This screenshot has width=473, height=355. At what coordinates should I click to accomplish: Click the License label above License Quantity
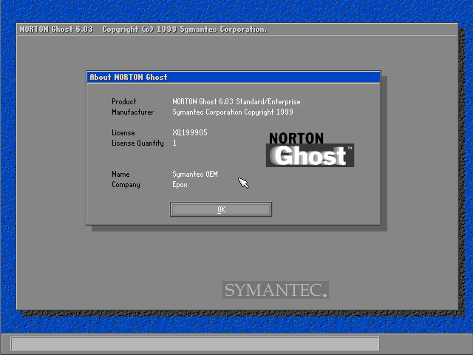(123, 132)
